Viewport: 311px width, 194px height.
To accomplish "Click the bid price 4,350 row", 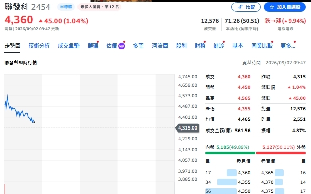I will (x=227, y=191).
